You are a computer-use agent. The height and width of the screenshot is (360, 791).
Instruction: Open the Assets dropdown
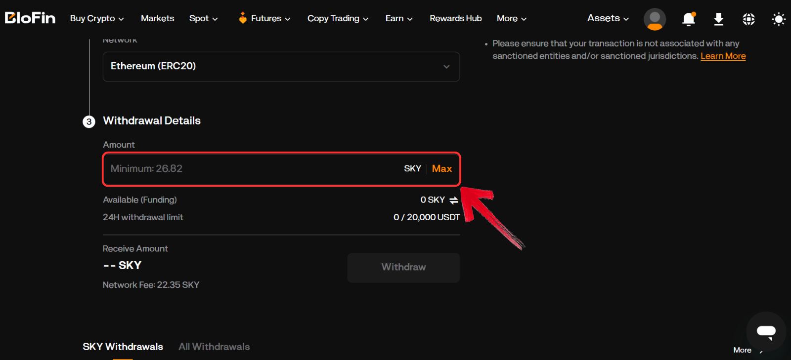click(608, 18)
